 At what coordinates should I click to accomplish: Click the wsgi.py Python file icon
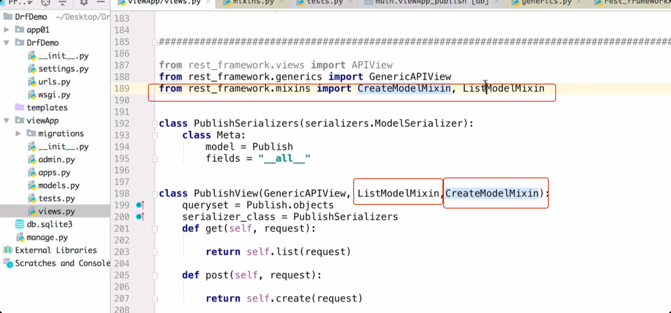pyautogui.click(x=32, y=95)
